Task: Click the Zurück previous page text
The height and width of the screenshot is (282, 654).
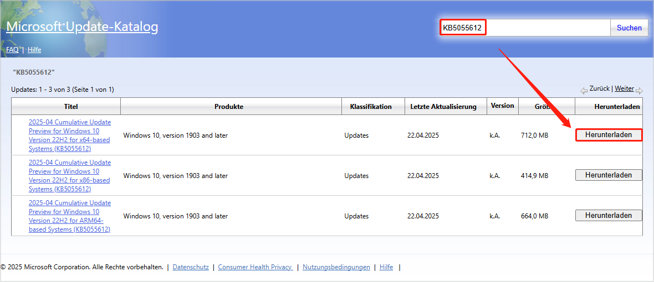Action: pyautogui.click(x=599, y=88)
